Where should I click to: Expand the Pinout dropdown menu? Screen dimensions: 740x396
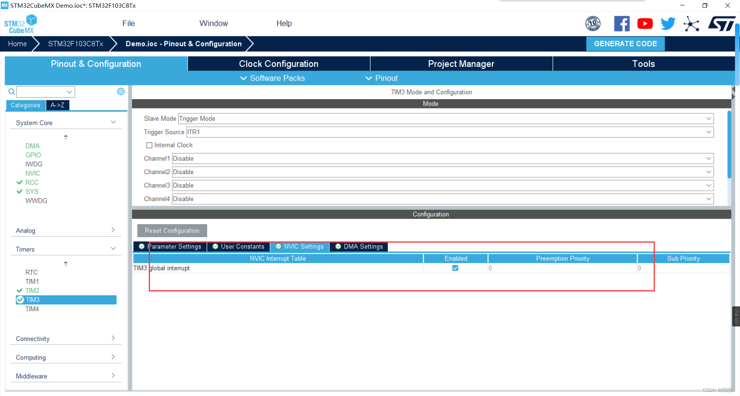[x=381, y=78]
